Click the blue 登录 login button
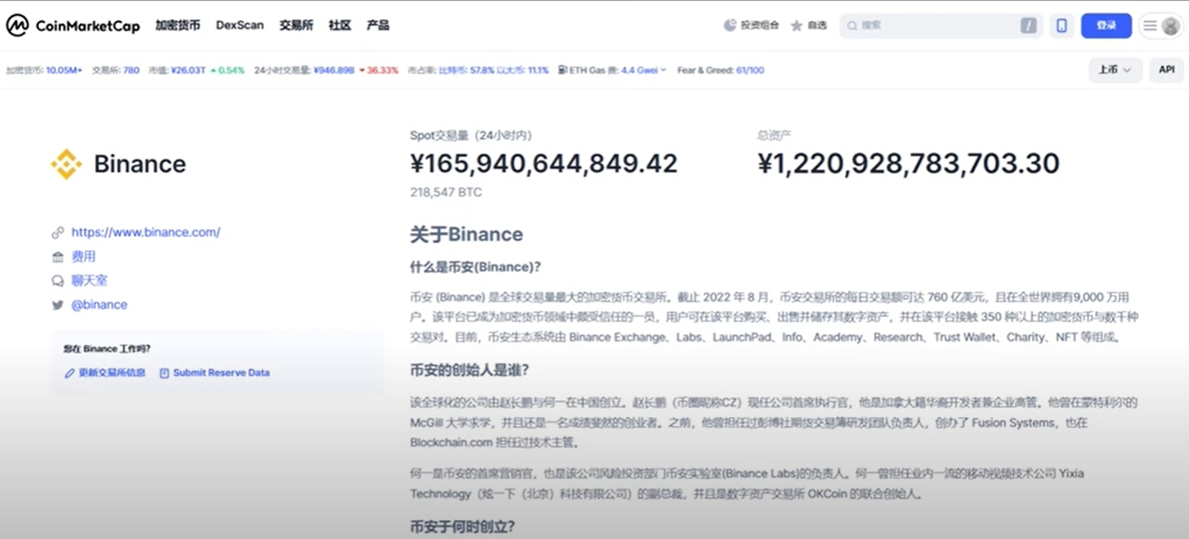 (x=1106, y=26)
